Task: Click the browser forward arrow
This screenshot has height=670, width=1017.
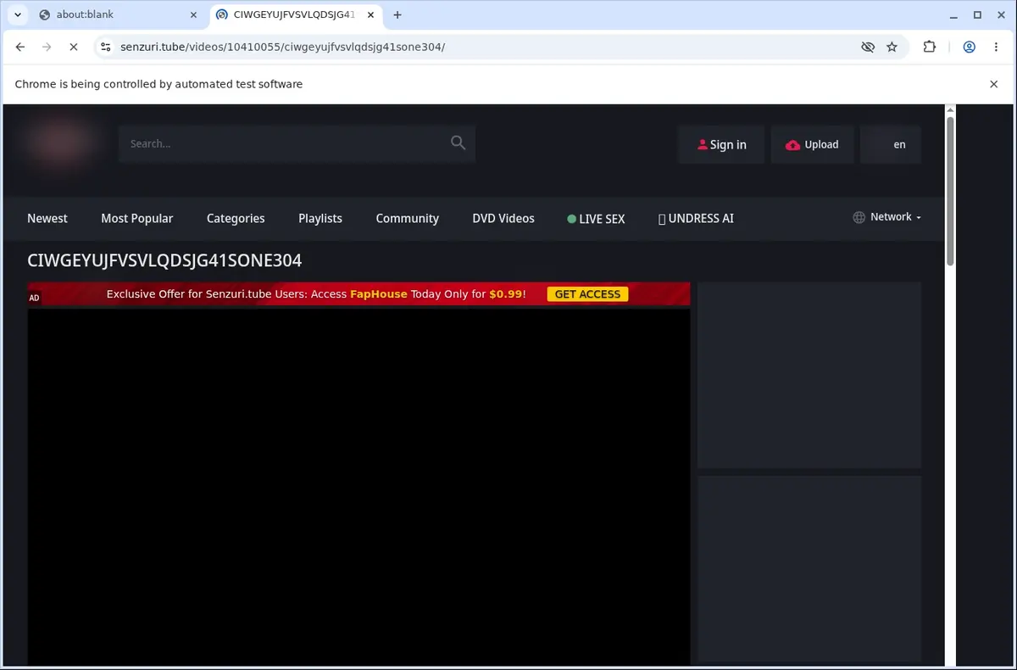Action: (x=47, y=47)
